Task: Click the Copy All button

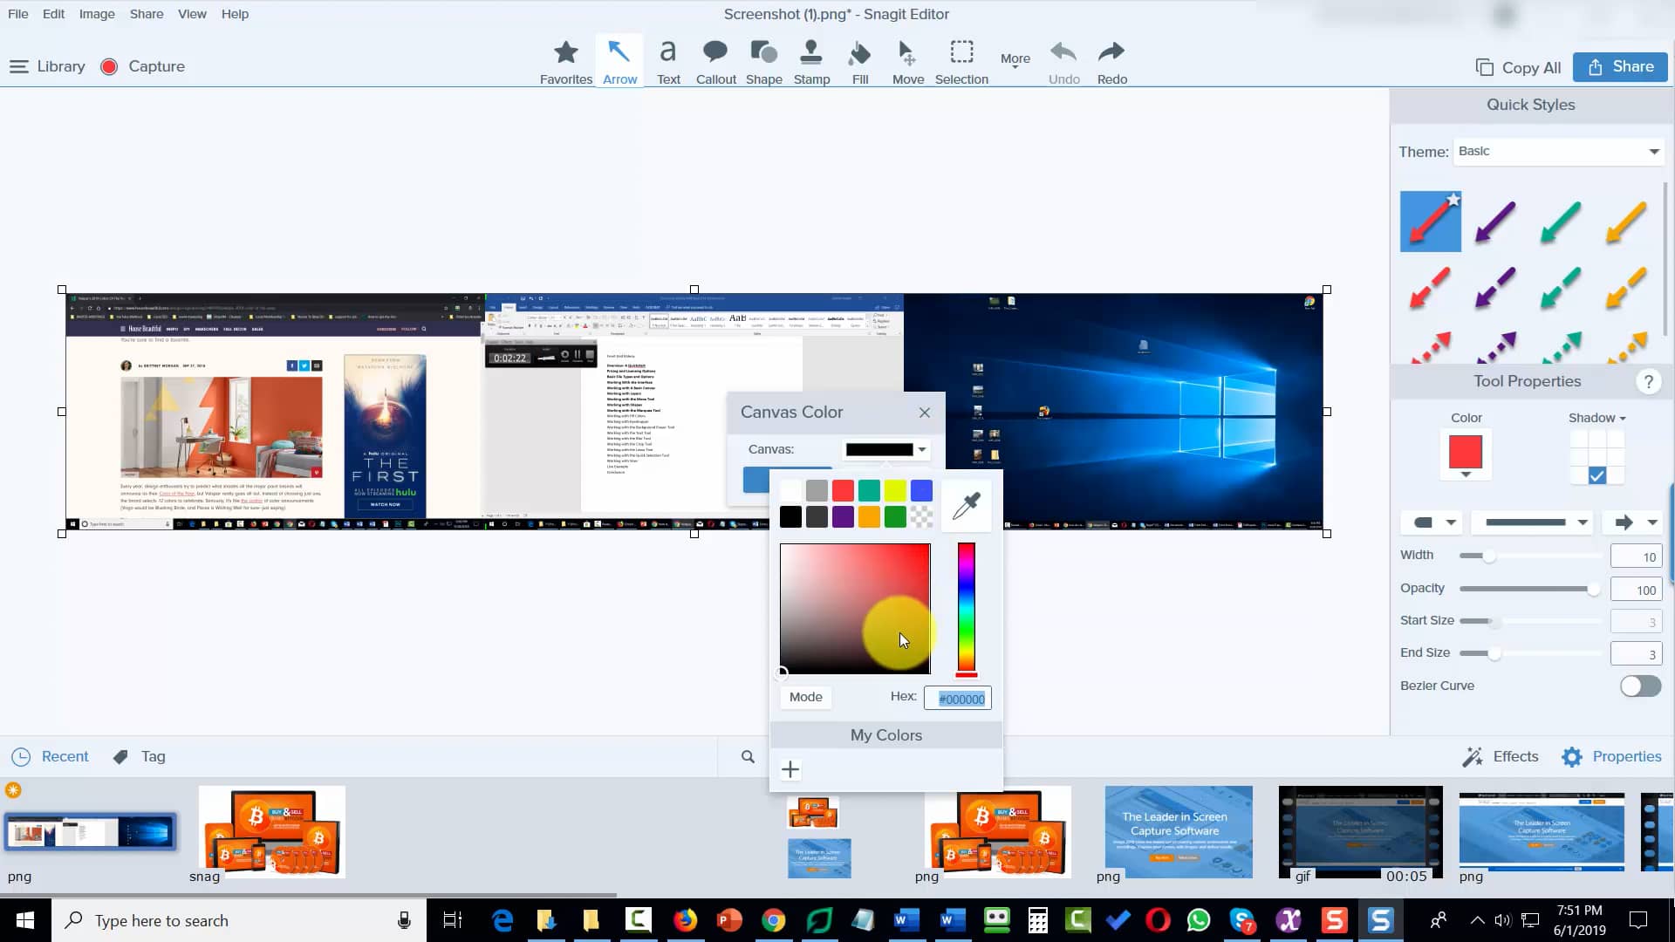Action: 1517,66
